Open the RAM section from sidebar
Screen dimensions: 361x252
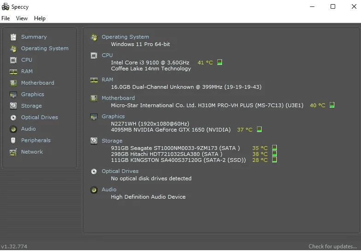[x=27, y=71]
